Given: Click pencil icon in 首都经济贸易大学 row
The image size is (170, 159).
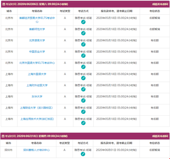Looking at the screenshot, I should coord(83,22).
